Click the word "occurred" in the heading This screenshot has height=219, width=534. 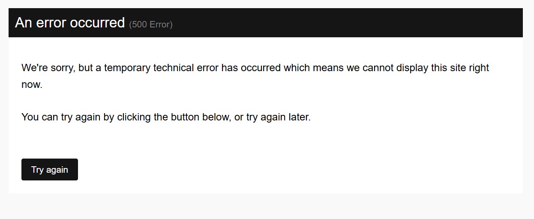click(97, 23)
